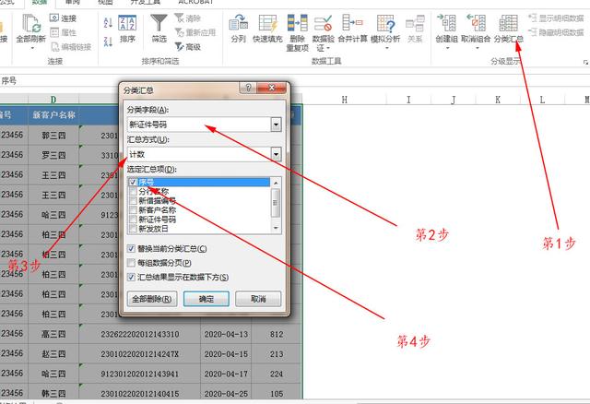The width and height of the screenshot is (590, 404).
Task: Click the 分列 (Text to Columns) icon
Action: (238, 23)
